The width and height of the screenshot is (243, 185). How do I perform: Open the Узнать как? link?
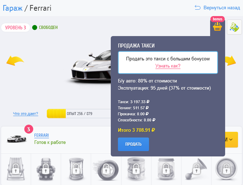168,66
